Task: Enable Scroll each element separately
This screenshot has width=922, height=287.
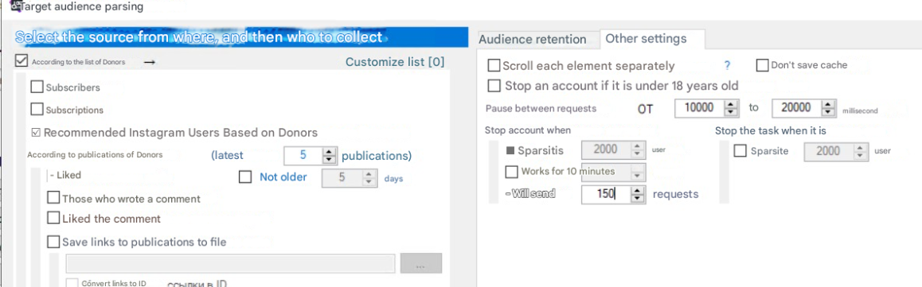Action: coord(494,66)
